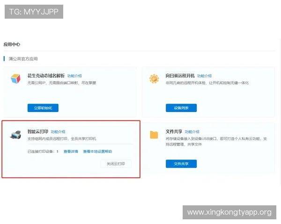Click description 将存储设备接入到设备USB接口

[216, 141]
